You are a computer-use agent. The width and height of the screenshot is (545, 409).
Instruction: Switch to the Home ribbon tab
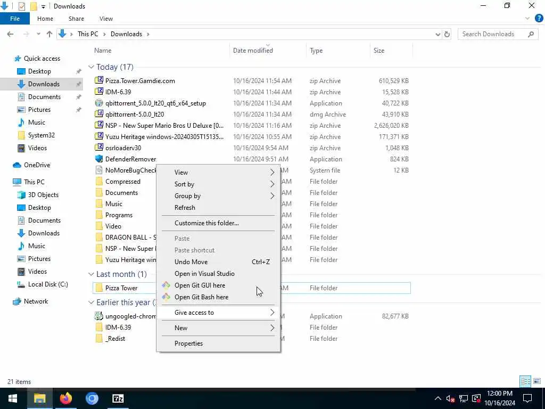coord(45,19)
